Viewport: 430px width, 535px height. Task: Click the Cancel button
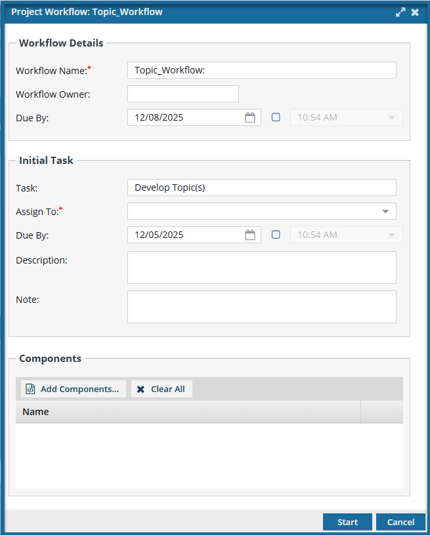(400, 522)
